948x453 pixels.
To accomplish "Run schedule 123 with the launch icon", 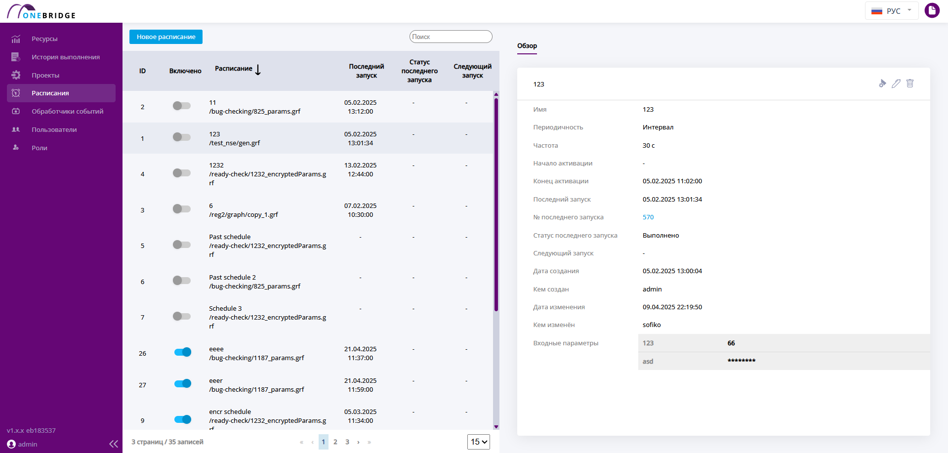I will (x=882, y=83).
